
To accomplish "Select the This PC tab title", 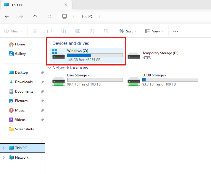I will click(x=17, y=5).
